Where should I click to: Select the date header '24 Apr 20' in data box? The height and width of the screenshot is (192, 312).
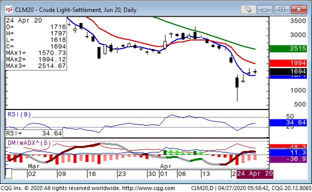[x=24, y=20]
